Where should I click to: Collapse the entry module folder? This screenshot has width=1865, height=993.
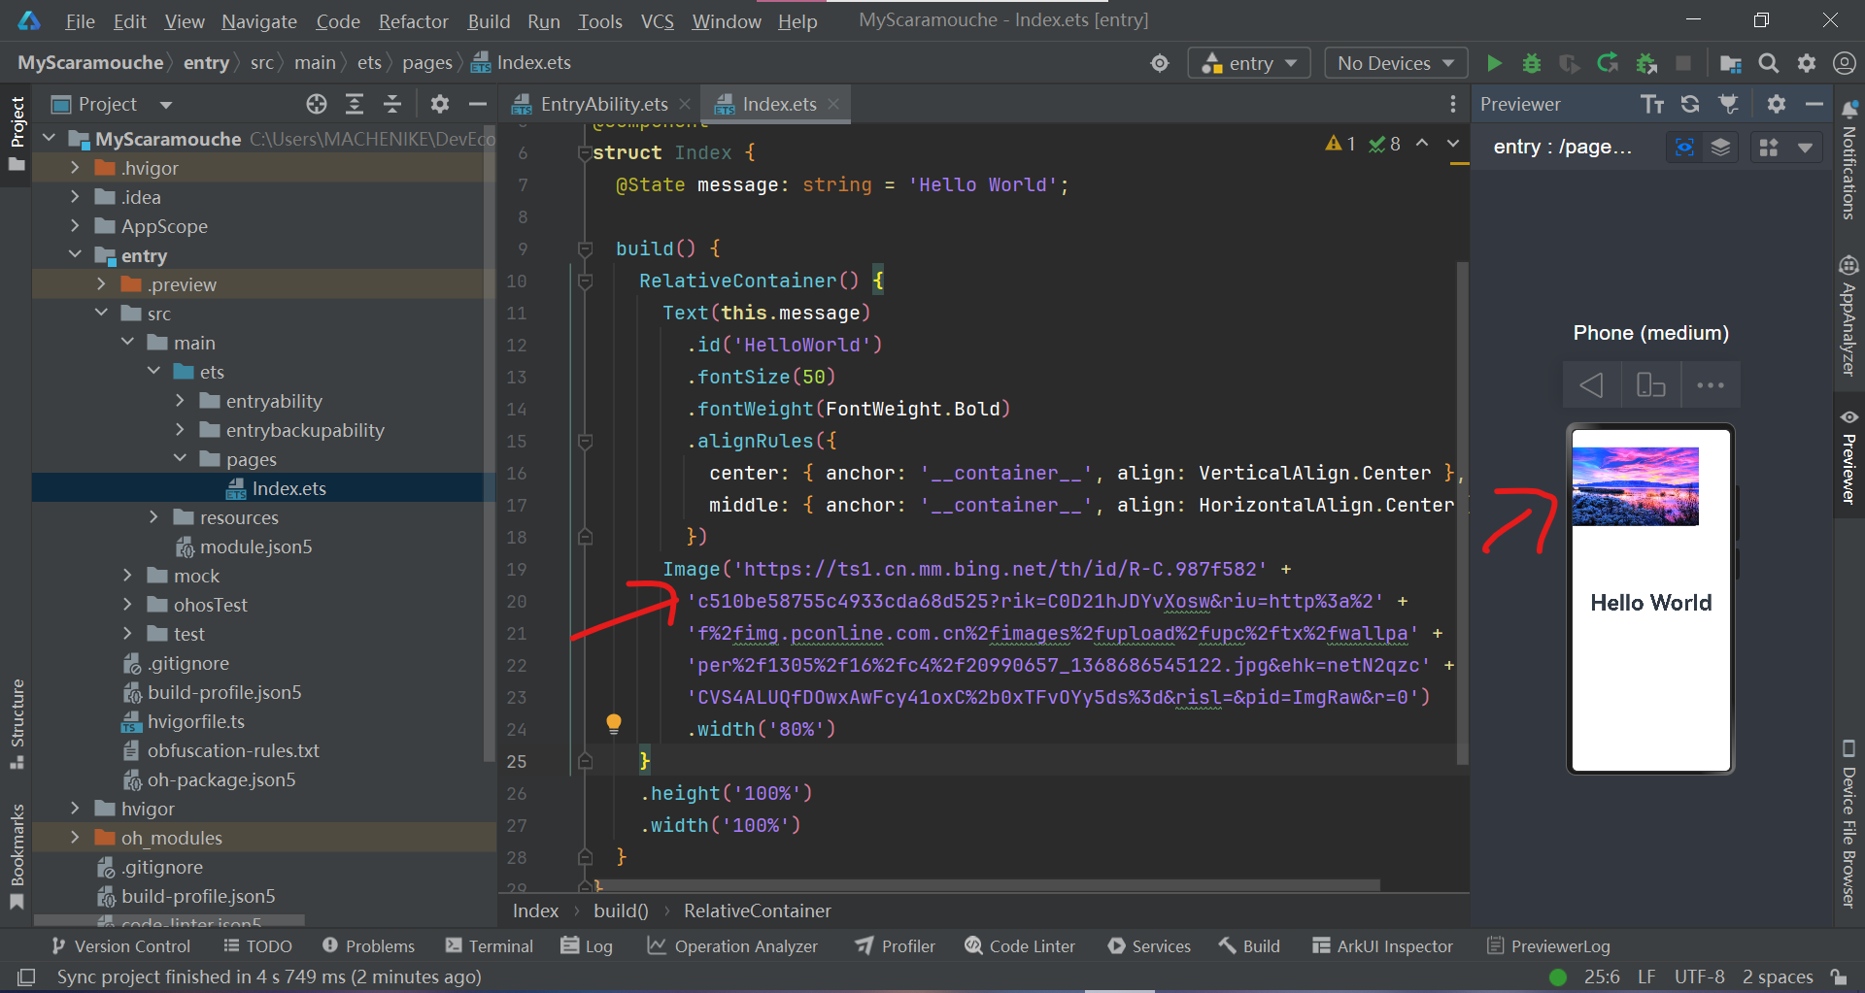[75, 255]
